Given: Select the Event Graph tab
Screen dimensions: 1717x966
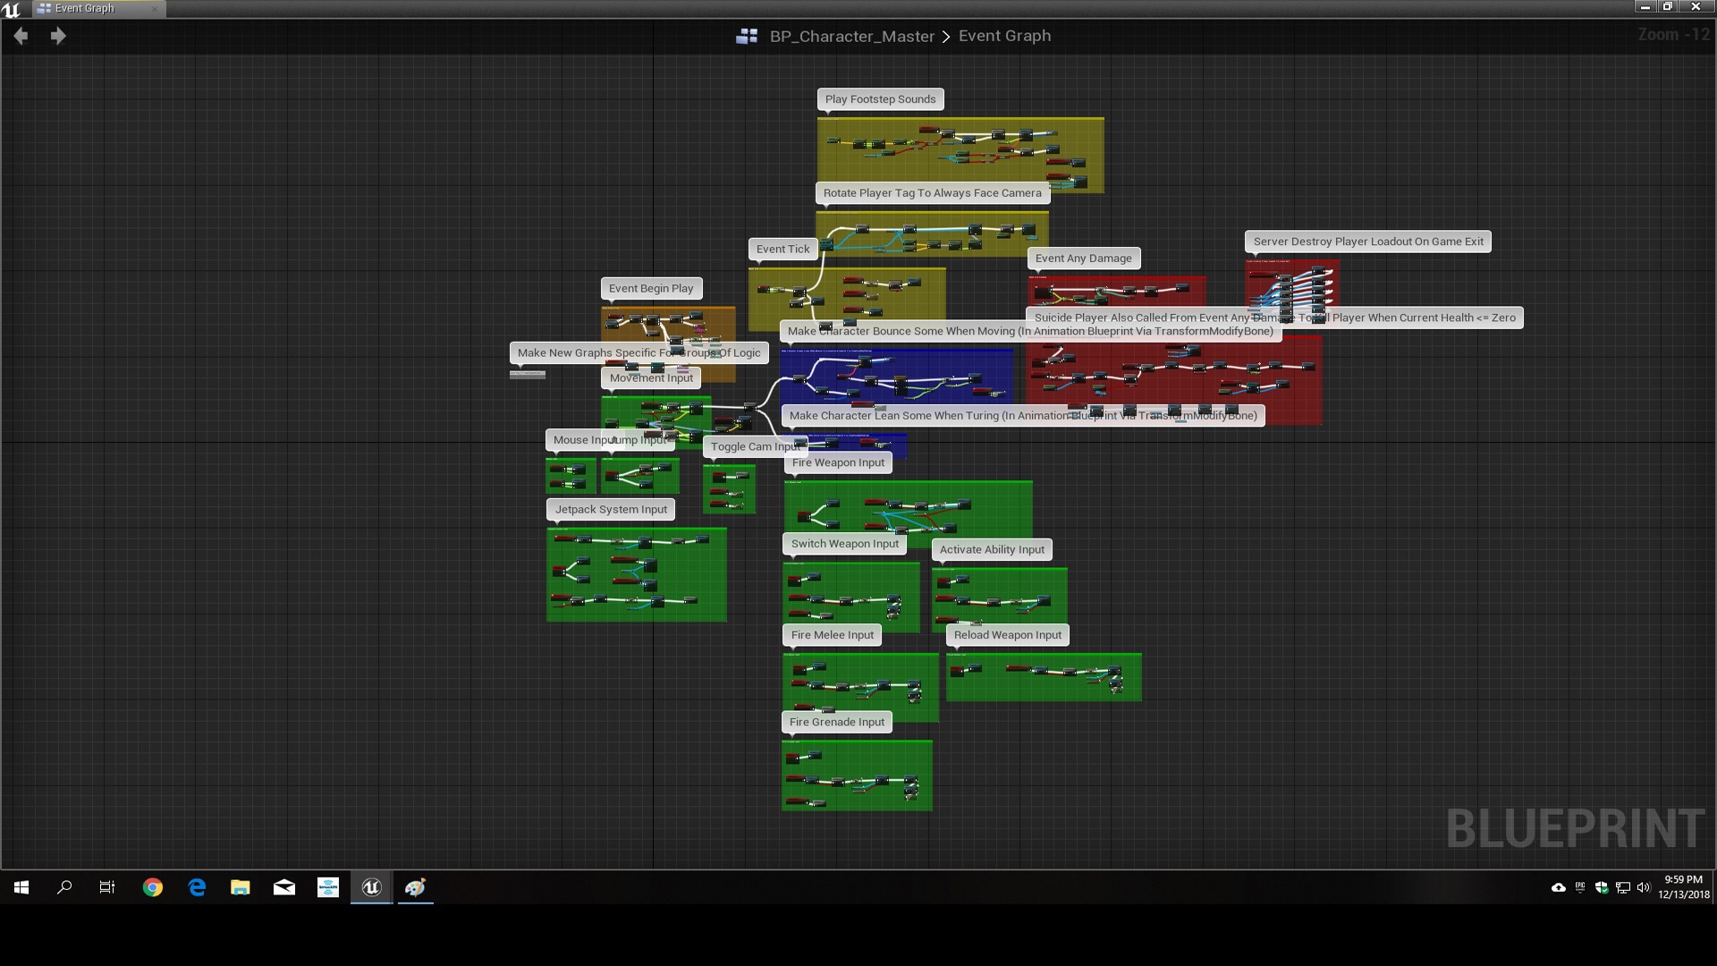Looking at the screenshot, I should click(85, 8).
